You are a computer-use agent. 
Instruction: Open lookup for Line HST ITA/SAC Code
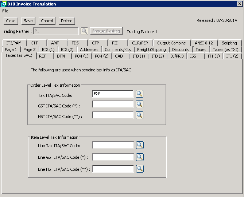(140, 169)
